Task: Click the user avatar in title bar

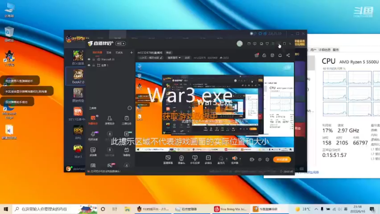Action: coord(240,43)
